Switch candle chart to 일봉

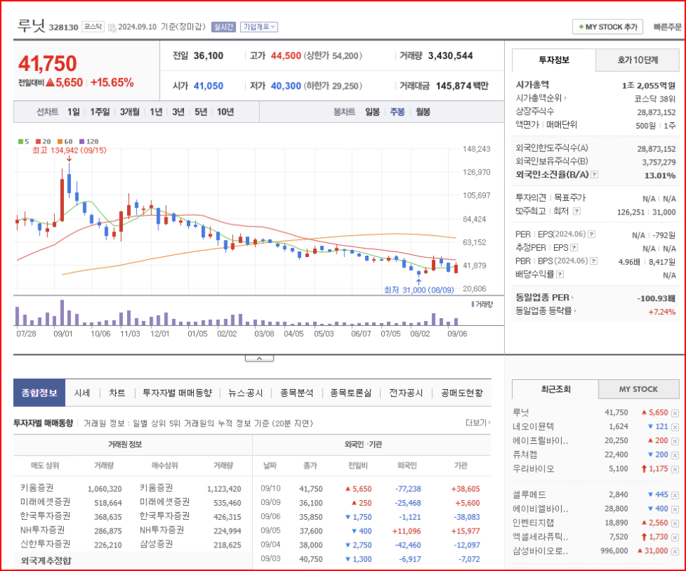click(372, 112)
